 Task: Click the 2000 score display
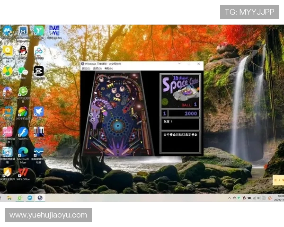coord(184,113)
